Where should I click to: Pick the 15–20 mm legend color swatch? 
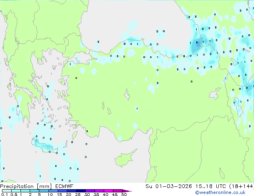click(x=62, y=191)
